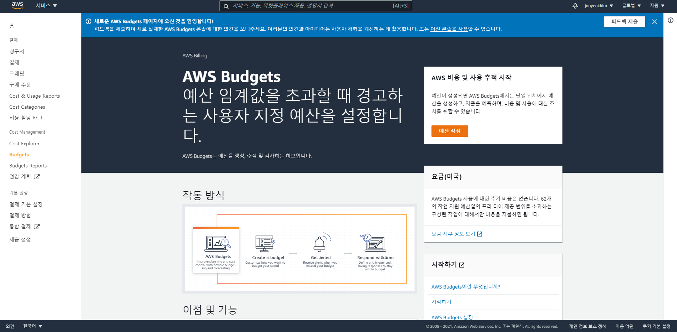Open the AWS Budgets이란 무엇입니까? link

click(x=466, y=287)
